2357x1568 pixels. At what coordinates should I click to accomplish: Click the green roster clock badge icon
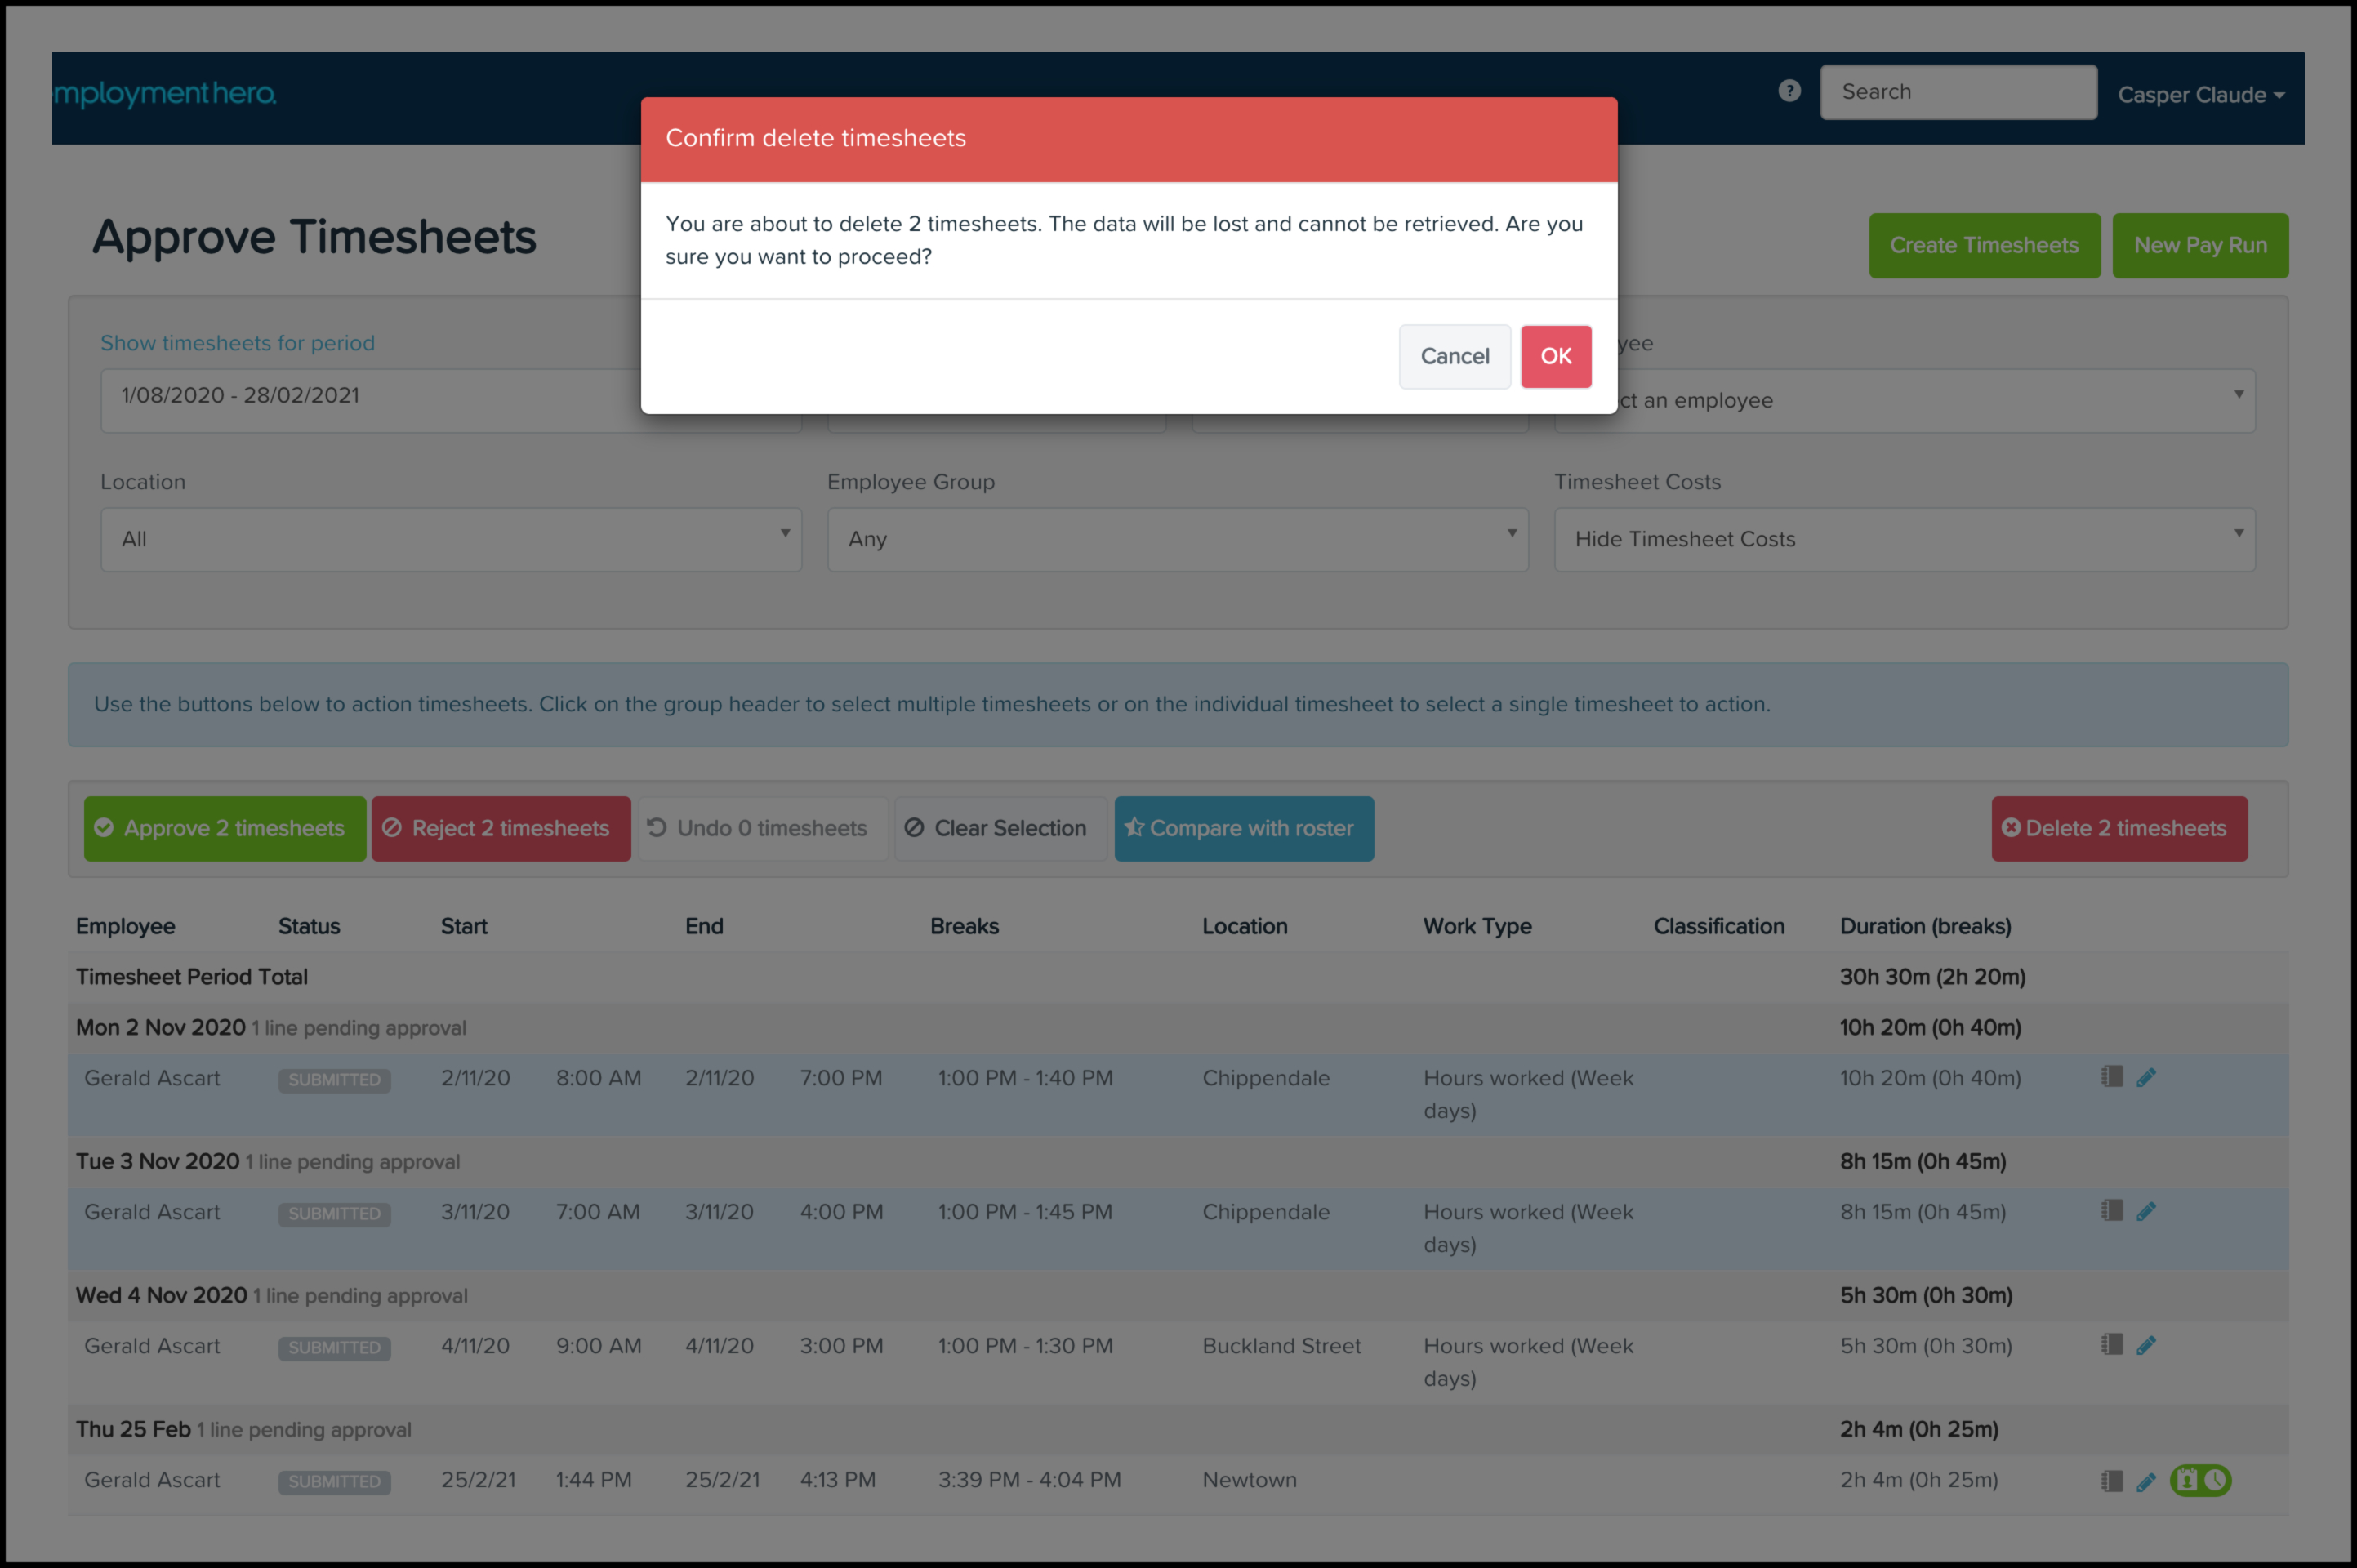tap(2200, 1480)
